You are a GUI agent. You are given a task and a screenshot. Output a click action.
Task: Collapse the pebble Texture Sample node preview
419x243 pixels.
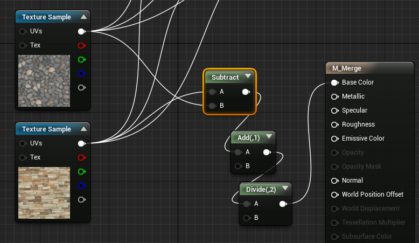83,17
